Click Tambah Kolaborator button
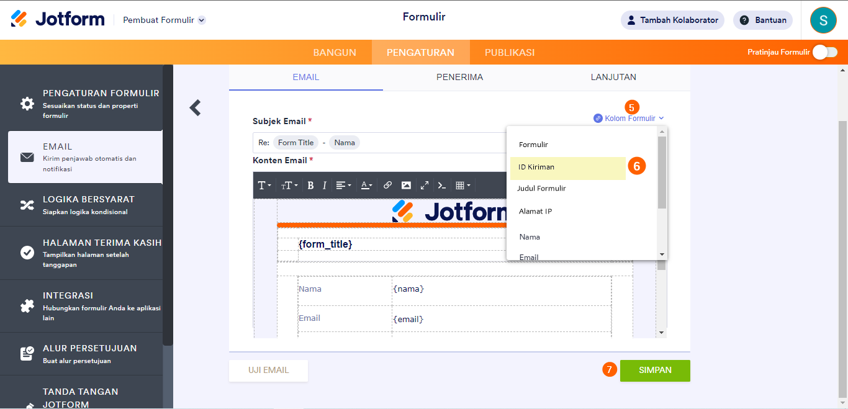This screenshot has width=848, height=409. 672,20
